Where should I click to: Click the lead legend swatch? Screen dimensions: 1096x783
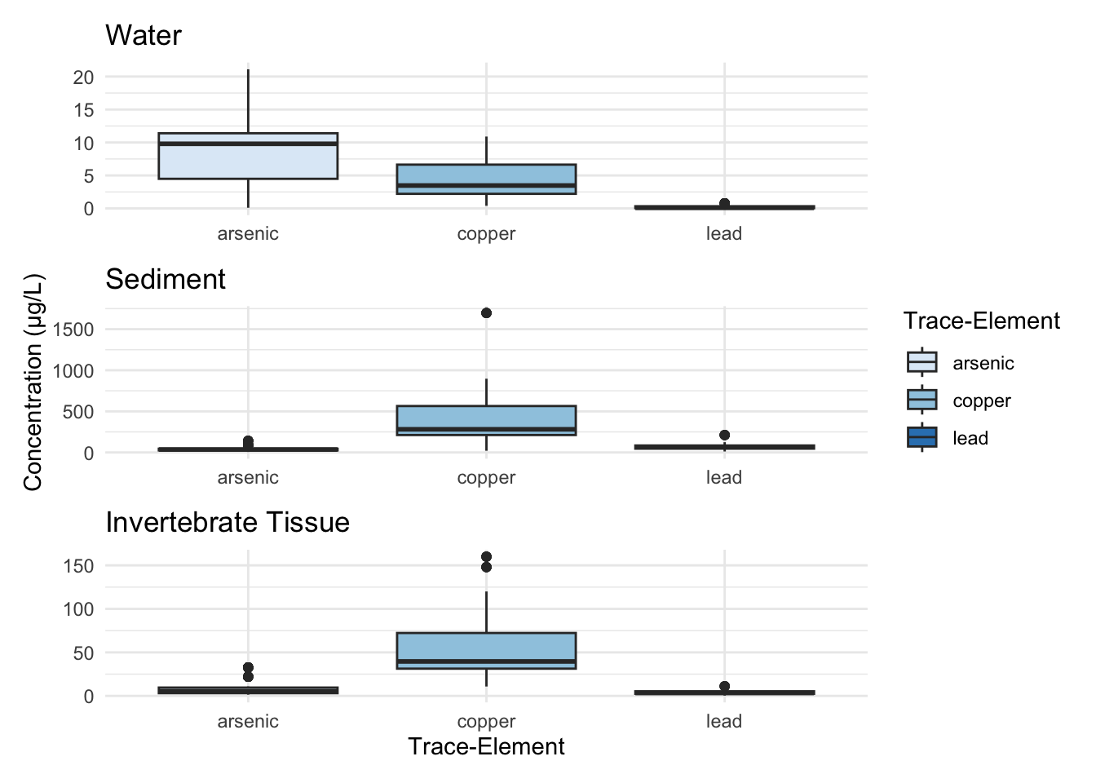pyautogui.click(x=922, y=438)
